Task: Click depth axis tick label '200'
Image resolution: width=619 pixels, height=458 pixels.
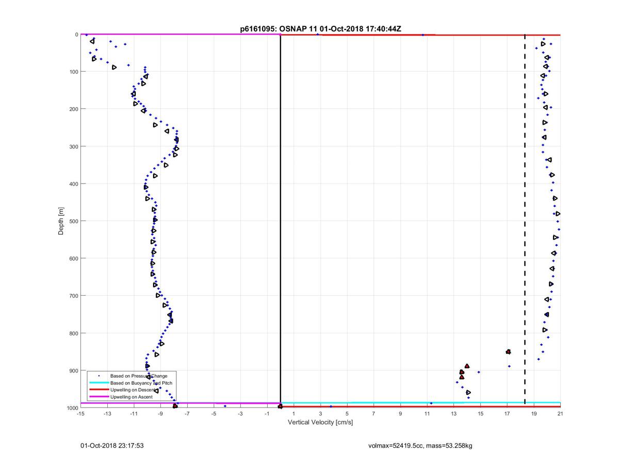Action: pos(74,109)
